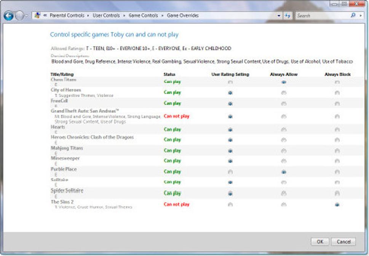Select User Rating Setting for Purble Place
The image size is (369, 256).
230,172
